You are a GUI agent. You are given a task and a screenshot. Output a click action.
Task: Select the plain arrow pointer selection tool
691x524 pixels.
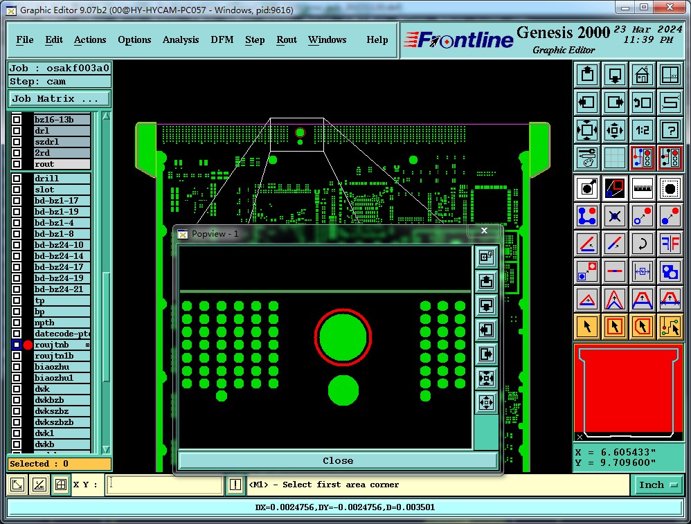pos(587,327)
